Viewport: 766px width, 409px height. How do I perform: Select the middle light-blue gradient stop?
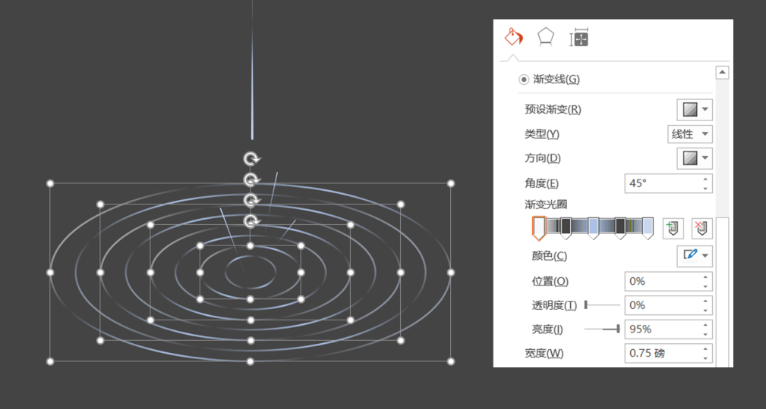(x=593, y=228)
